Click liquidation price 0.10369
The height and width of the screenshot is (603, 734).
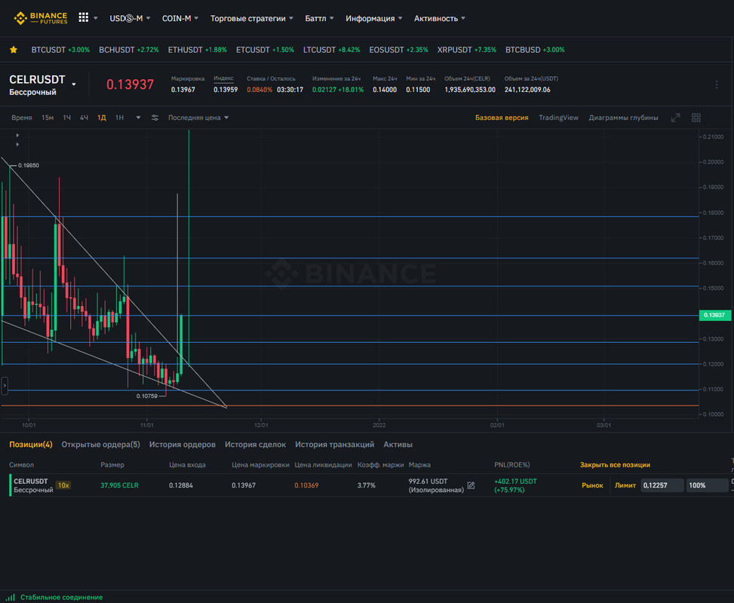pos(306,485)
